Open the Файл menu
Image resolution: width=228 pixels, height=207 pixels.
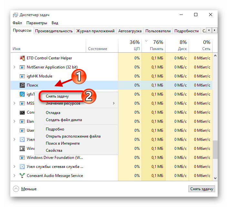[17, 23]
